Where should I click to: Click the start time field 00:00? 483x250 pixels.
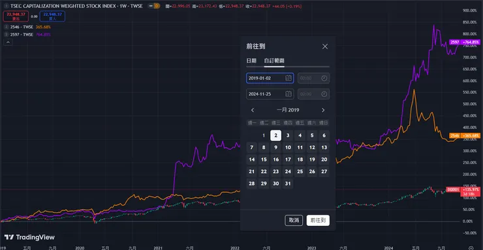pyautogui.click(x=313, y=78)
